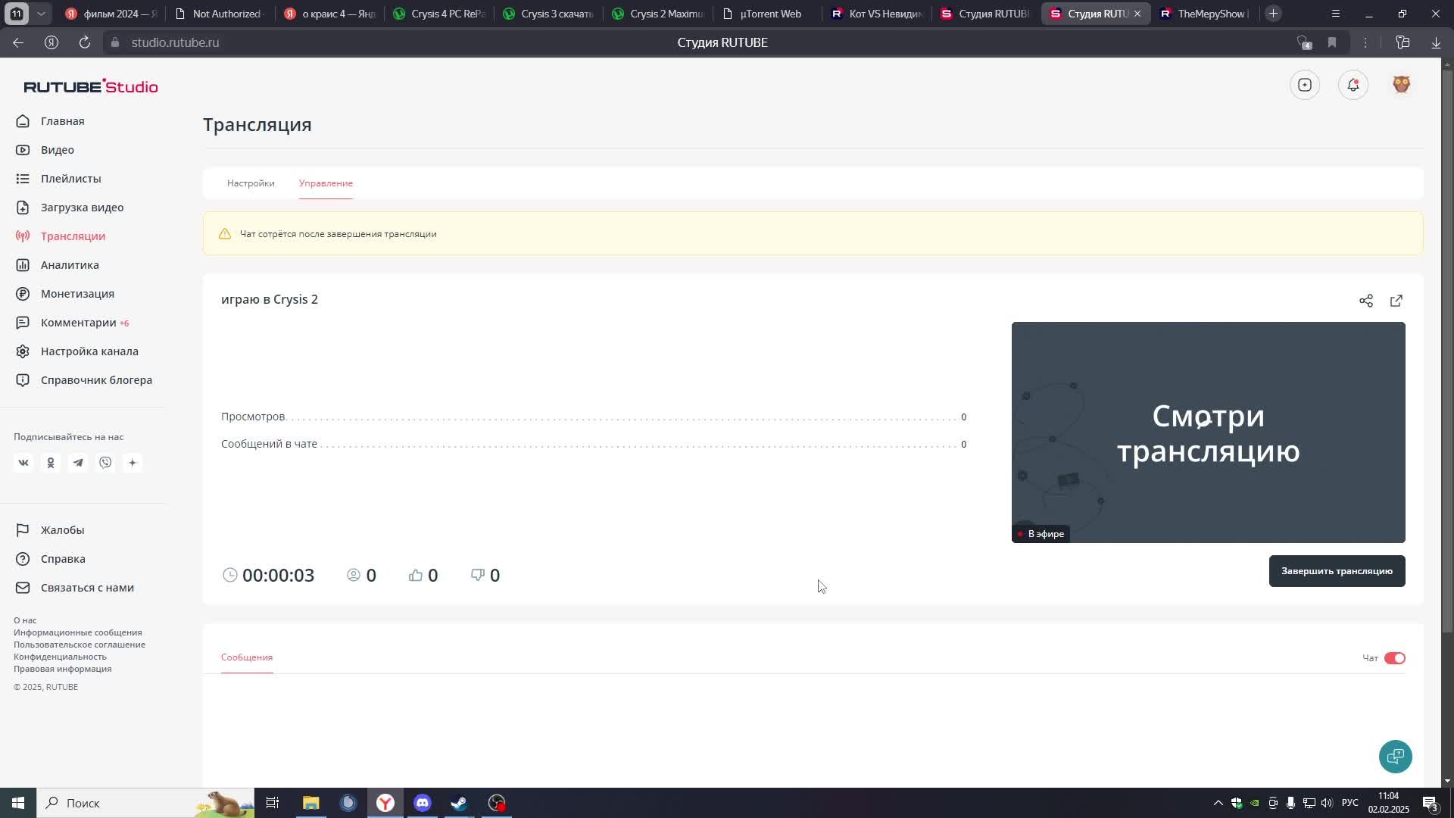Image resolution: width=1454 pixels, height=818 pixels.
Task: Open the broadcast in a new window icon
Action: 1396,301
